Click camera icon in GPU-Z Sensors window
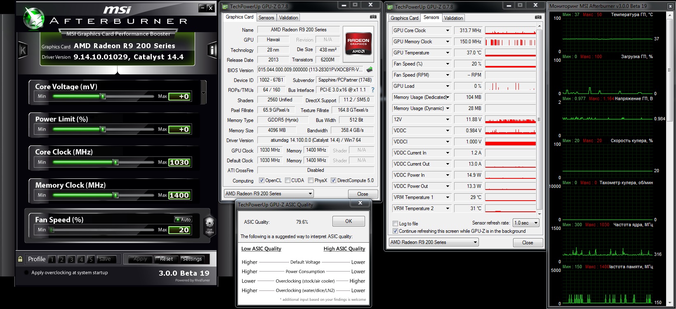 (x=538, y=17)
